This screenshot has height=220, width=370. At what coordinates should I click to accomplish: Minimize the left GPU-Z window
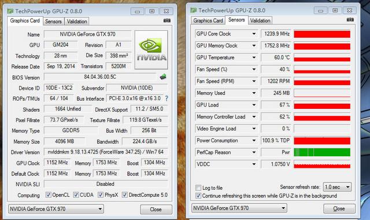[x=138, y=12]
